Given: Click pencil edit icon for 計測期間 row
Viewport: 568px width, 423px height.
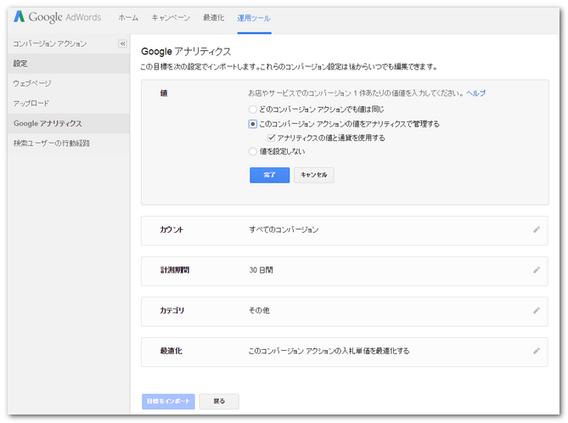Looking at the screenshot, I should 536,270.
